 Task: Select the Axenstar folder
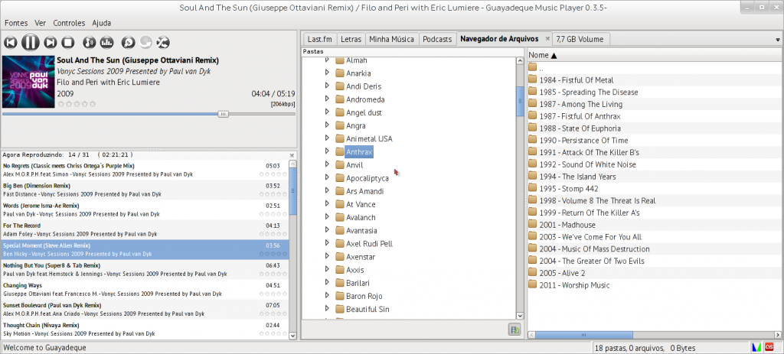click(361, 257)
